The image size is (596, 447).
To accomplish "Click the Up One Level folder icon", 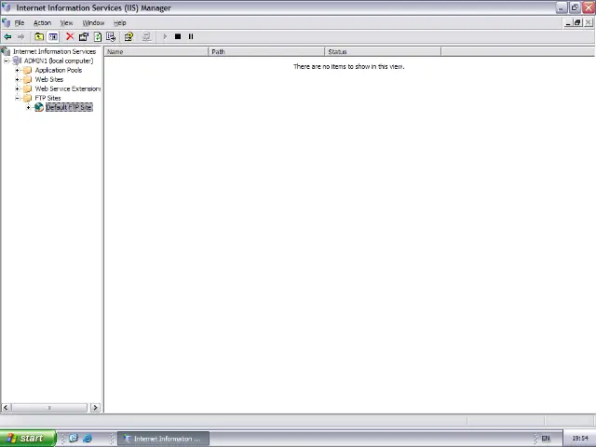I will click(x=39, y=36).
